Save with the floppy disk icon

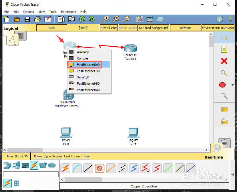(x=27, y=19)
